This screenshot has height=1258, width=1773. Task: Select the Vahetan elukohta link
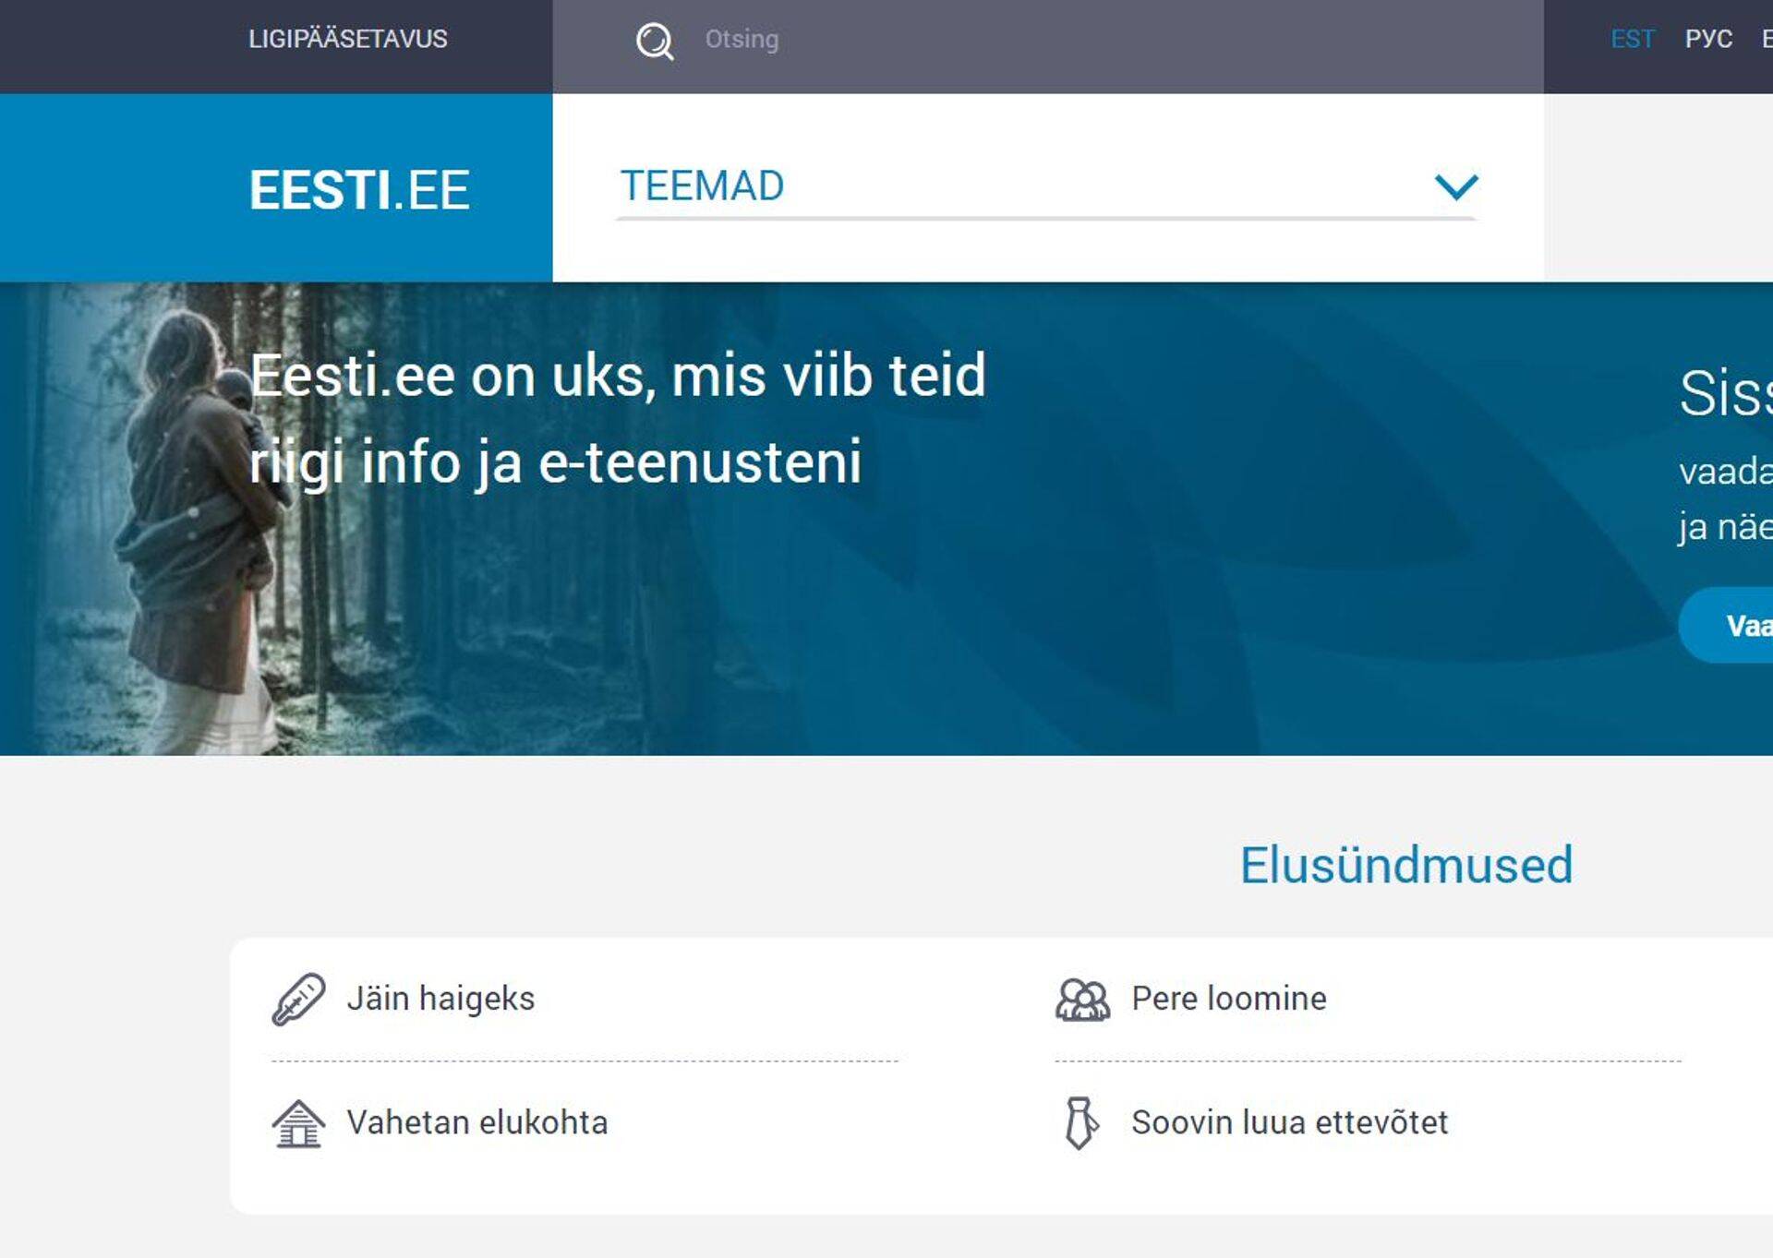click(476, 1123)
